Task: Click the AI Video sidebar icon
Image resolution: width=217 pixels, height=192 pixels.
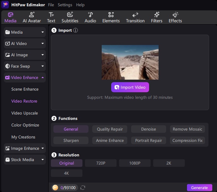Action: coord(8,43)
